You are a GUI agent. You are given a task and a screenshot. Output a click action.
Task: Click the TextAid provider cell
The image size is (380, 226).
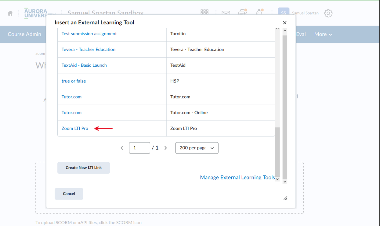pos(220,65)
